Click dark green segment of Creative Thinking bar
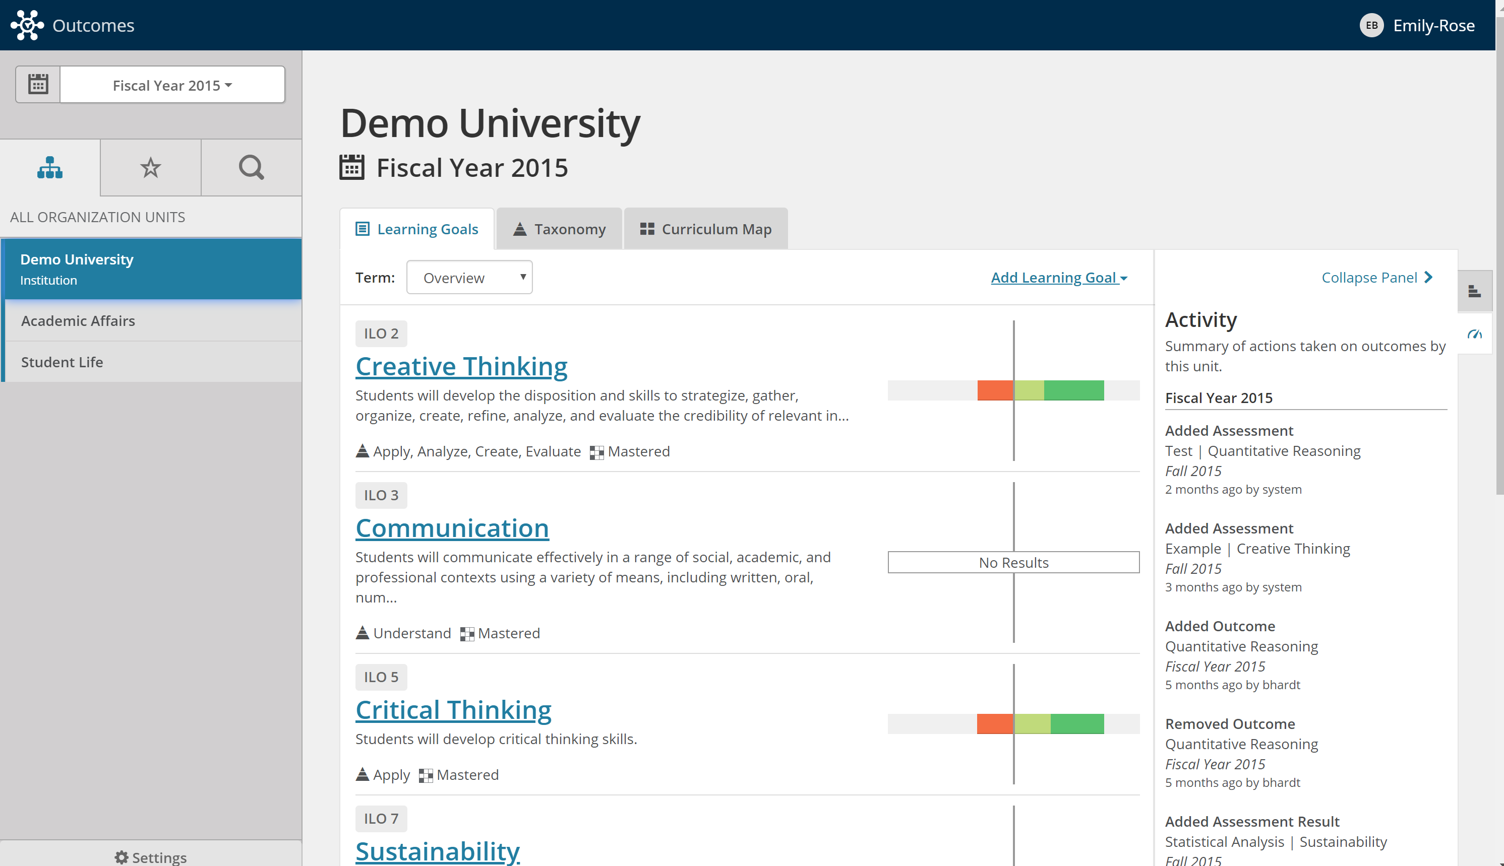 (1074, 390)
